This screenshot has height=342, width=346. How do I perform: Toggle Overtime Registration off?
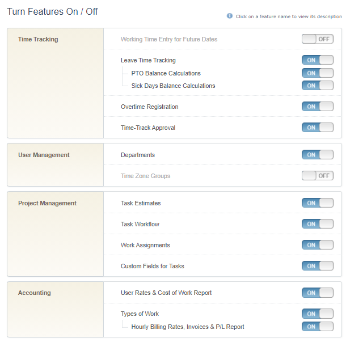pyautogui.click(x=317, y=107)
